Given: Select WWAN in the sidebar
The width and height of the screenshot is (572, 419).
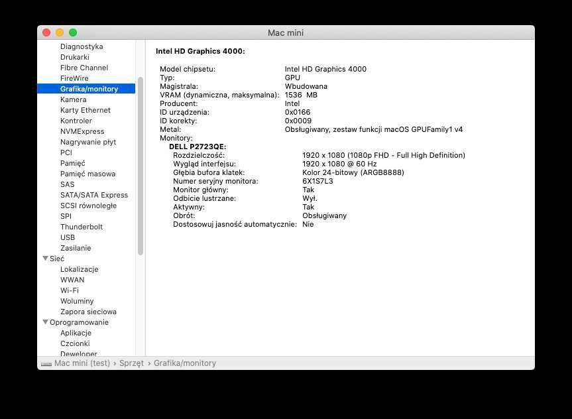Looking at the screenshot, I should (x=72, y=280).
